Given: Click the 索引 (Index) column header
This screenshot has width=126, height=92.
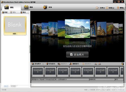Looking at the screenshot, I should point(119,79).
